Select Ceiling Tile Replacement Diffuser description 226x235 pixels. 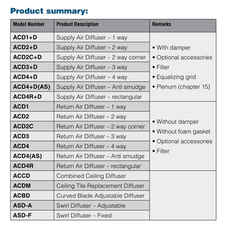coord(100,186)
